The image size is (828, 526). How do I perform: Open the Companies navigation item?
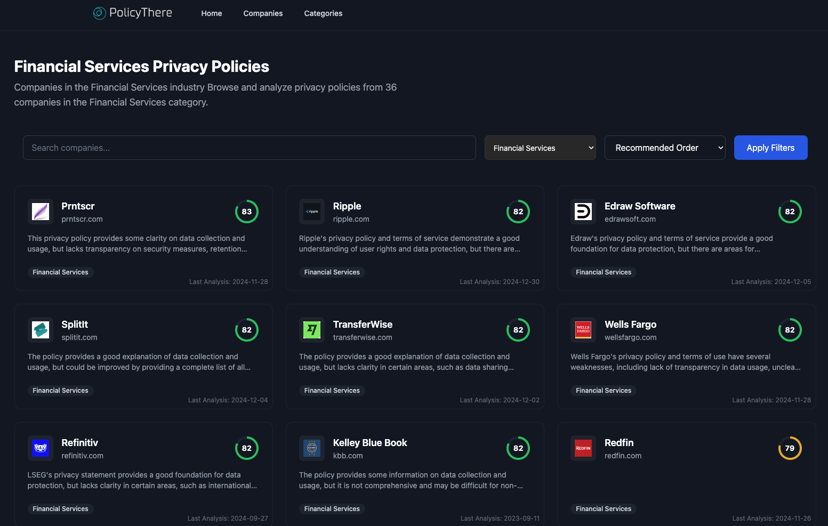(263, 13)
